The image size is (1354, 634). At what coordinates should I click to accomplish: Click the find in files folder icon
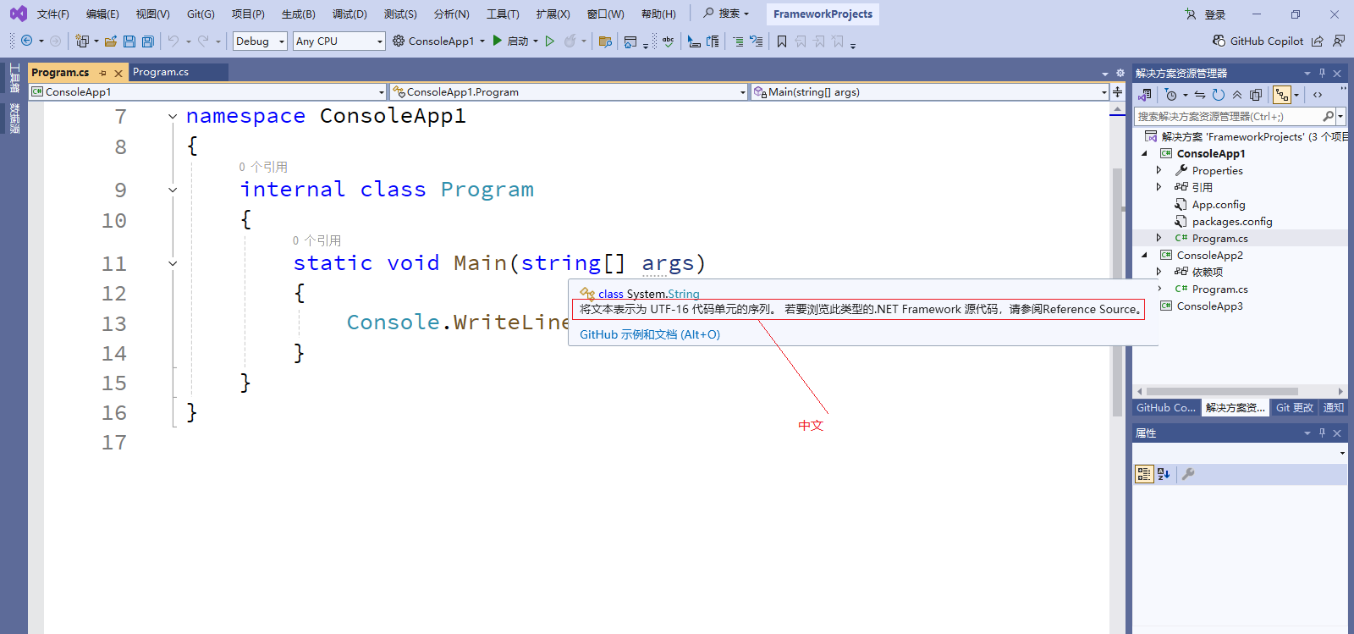pyautogui.click(x=605, y=41)
